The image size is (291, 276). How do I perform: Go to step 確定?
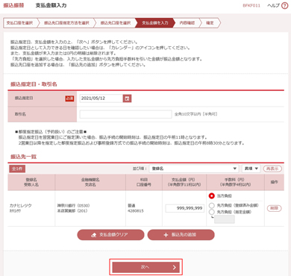pyautogui.click(x=210, y=23)
